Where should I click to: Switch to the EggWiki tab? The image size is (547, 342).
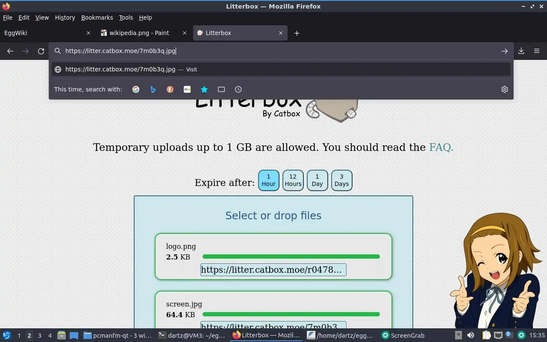(48, 33)
